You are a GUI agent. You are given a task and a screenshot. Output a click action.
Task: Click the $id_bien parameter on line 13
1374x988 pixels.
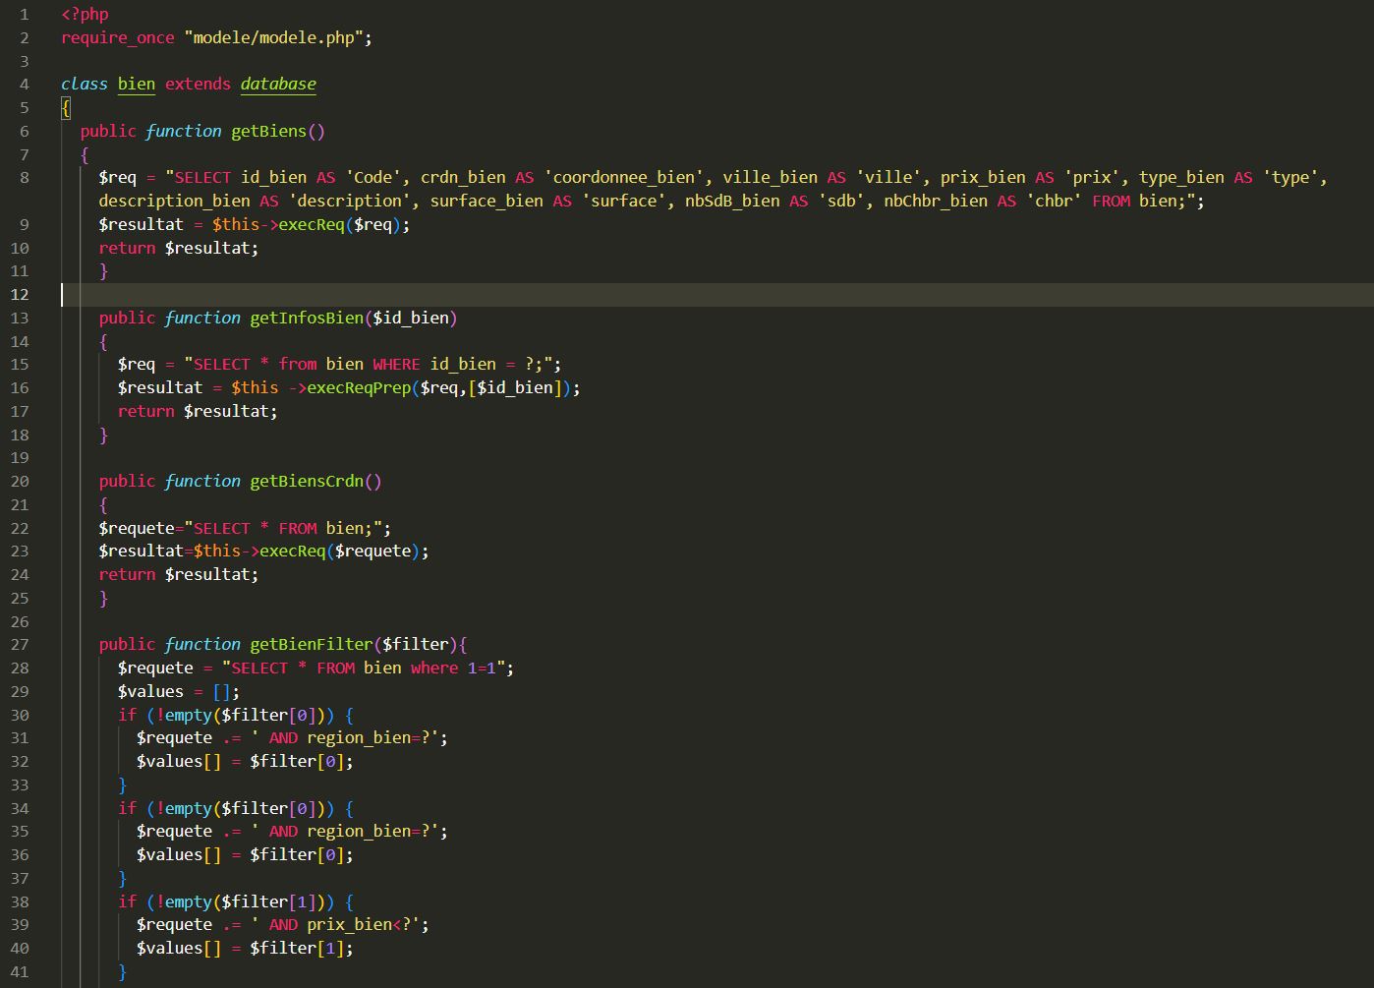click(x=413, y=318)
